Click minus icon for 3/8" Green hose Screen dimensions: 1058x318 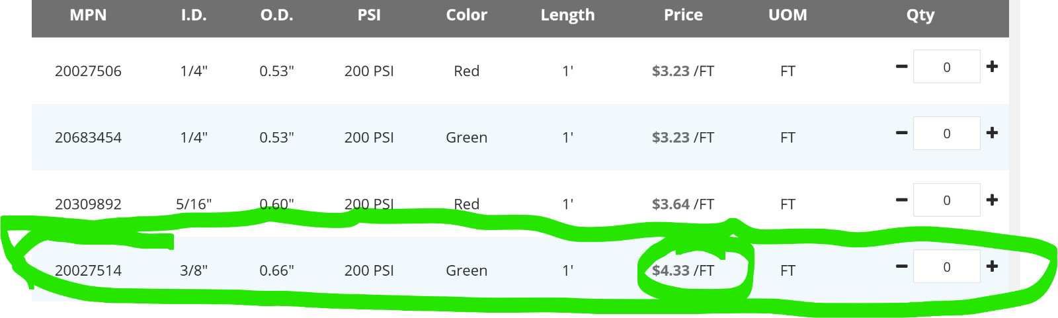(x=901, y=266)
